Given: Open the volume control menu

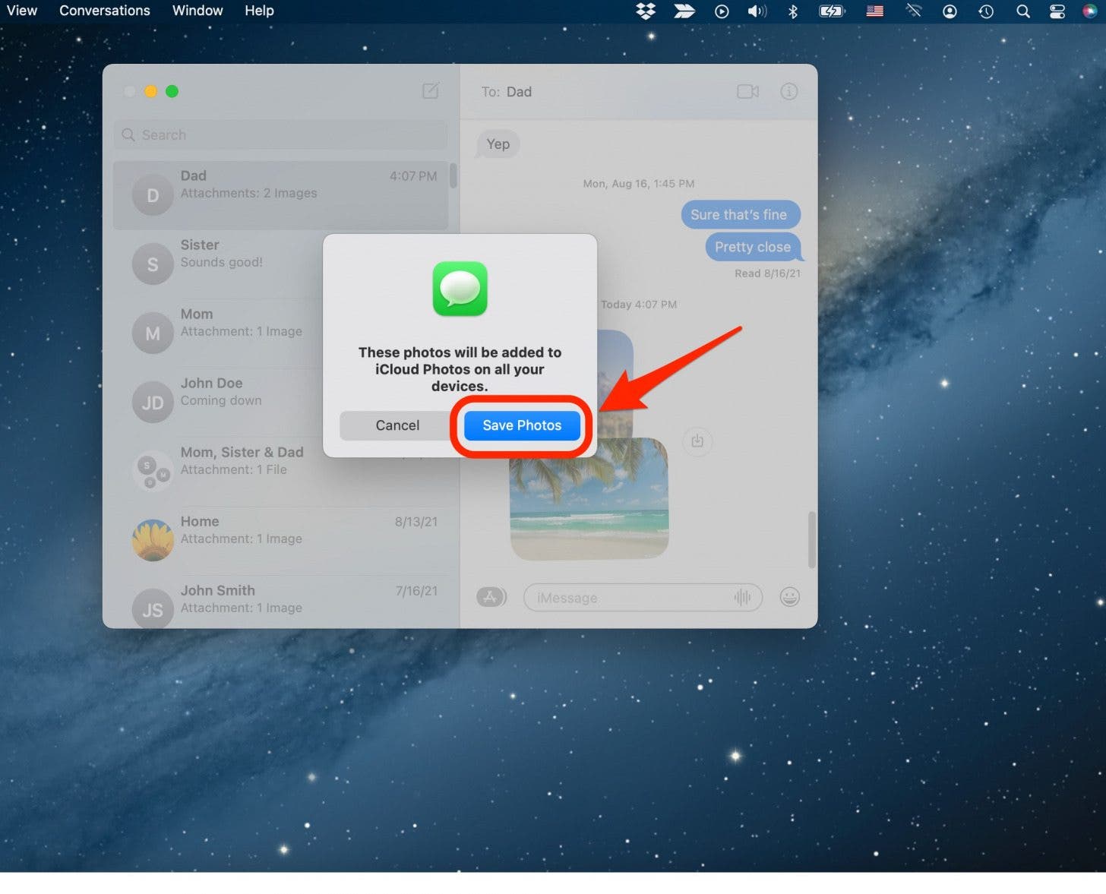Looking at the screenshot, I should (x=757, y=11).
